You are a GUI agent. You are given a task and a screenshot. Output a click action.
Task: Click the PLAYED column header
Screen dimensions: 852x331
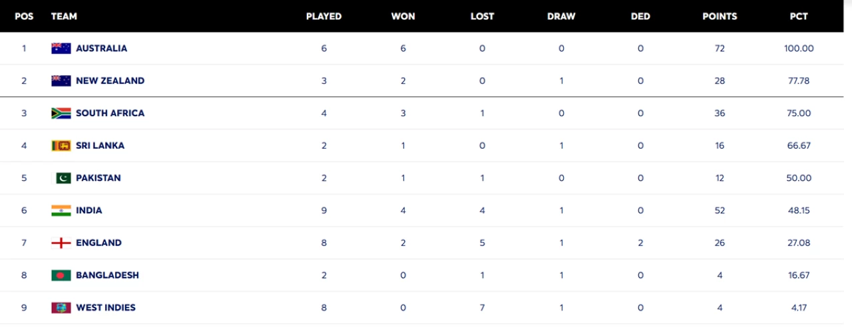(x=323, y=17)
